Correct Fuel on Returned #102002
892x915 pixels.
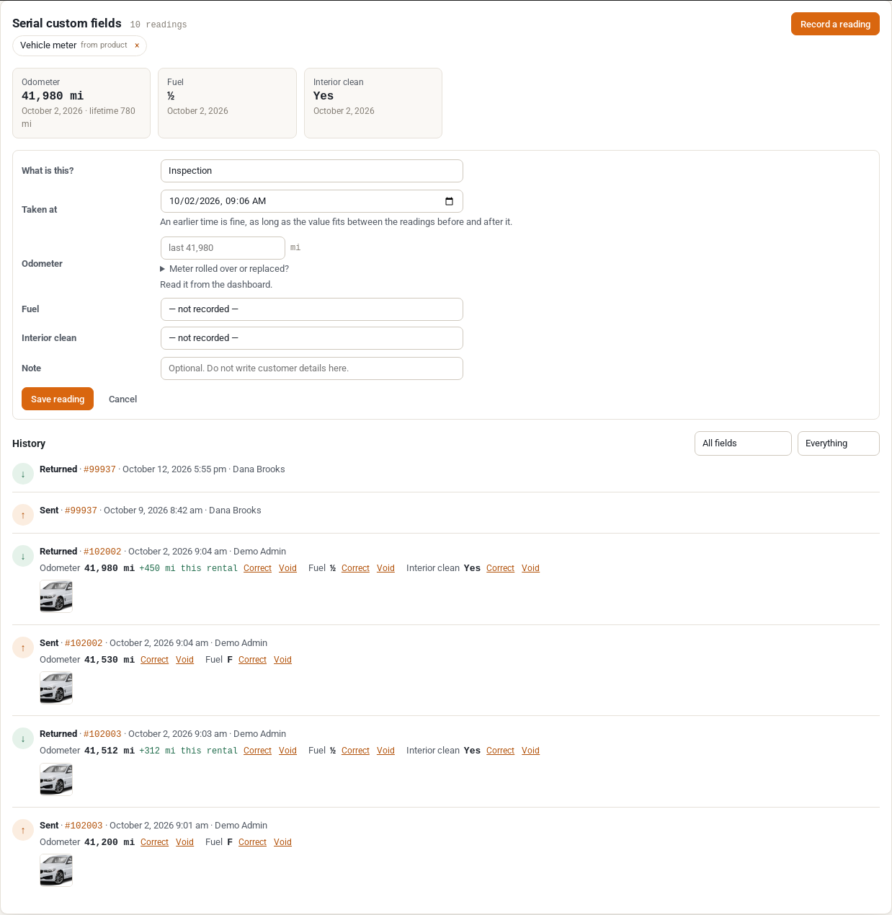[x=355, y=568]
